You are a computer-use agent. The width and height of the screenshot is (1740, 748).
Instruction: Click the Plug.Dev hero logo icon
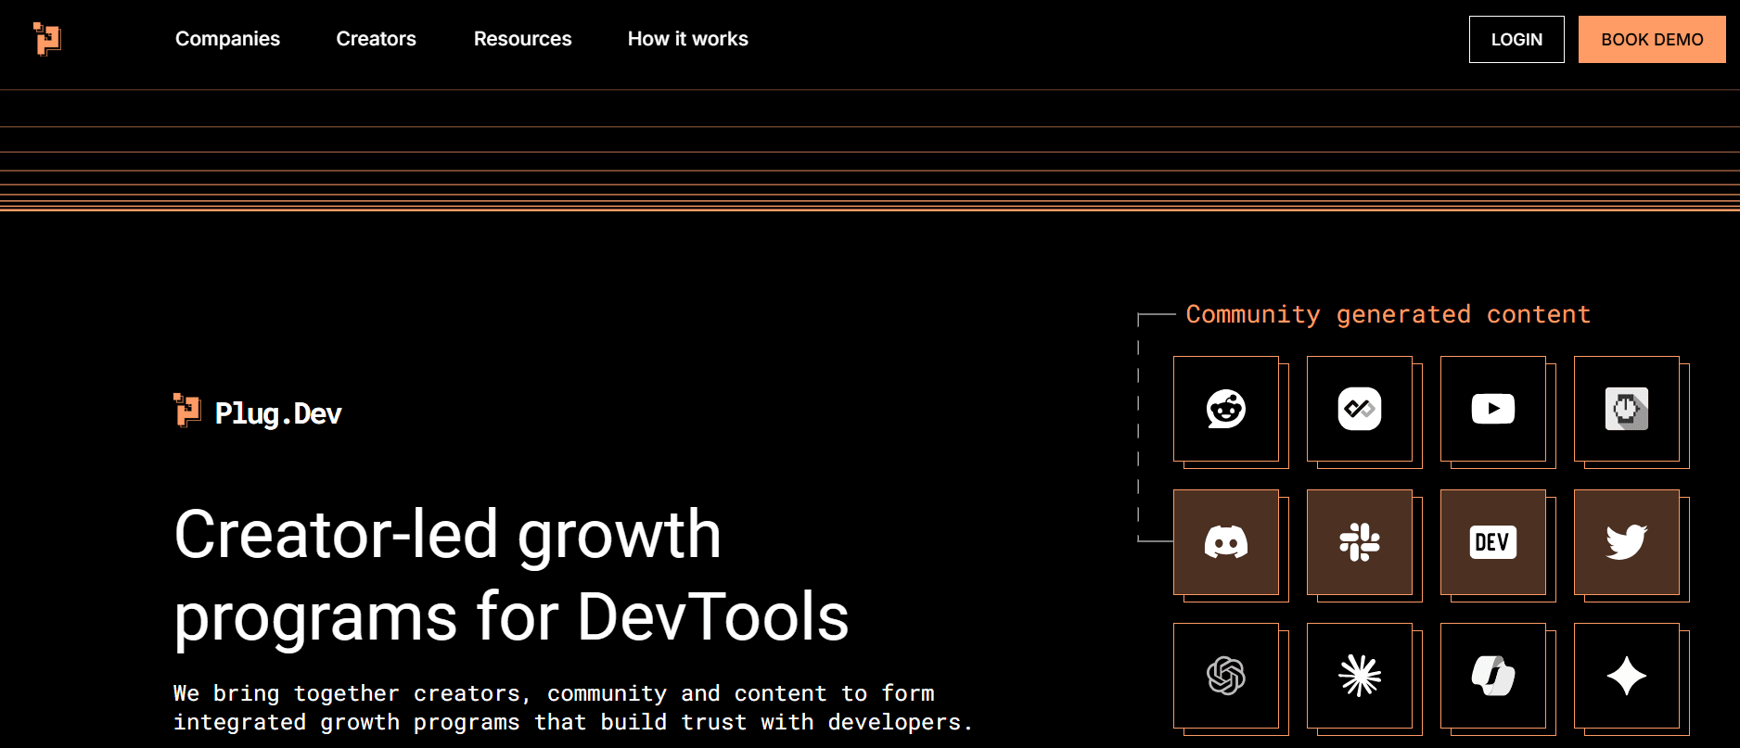(187, 411)
